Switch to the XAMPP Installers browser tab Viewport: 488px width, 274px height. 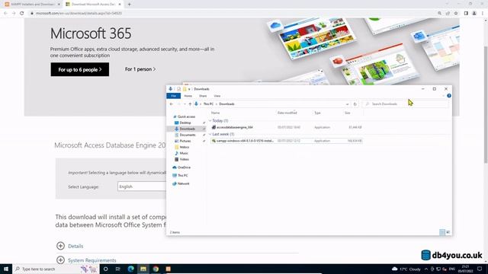coord(33,5)
